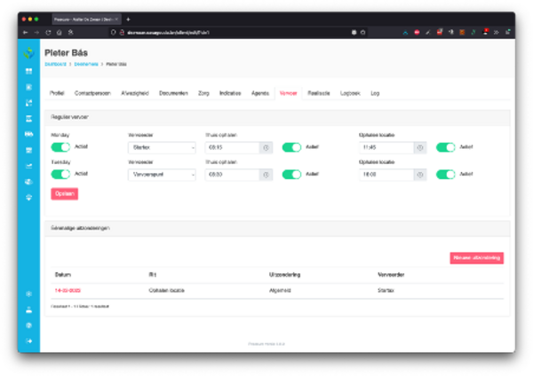Click the app logo in the sidebar
The height and width of the screenshot is (376, 533).
pyautogui.click(x=28, y=53)
